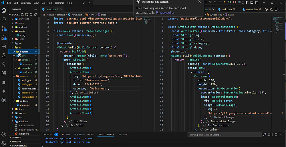
Task: Open Source Control view in activity bar
Action: click(4, 28)
